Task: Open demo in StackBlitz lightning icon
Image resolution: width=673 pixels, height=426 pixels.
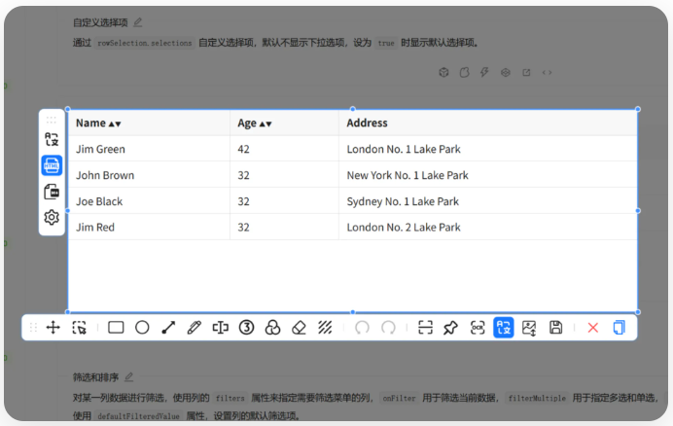Action: pyautogui.click(x=484, y=72)
